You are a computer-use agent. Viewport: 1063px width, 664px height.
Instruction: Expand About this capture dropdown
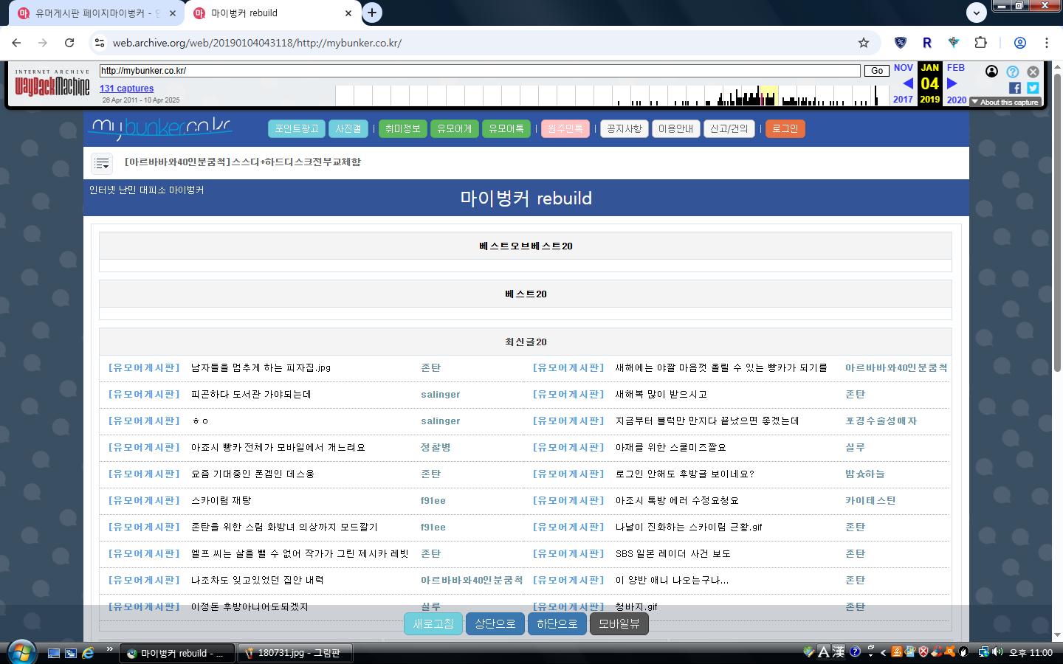click(1005, 103)
